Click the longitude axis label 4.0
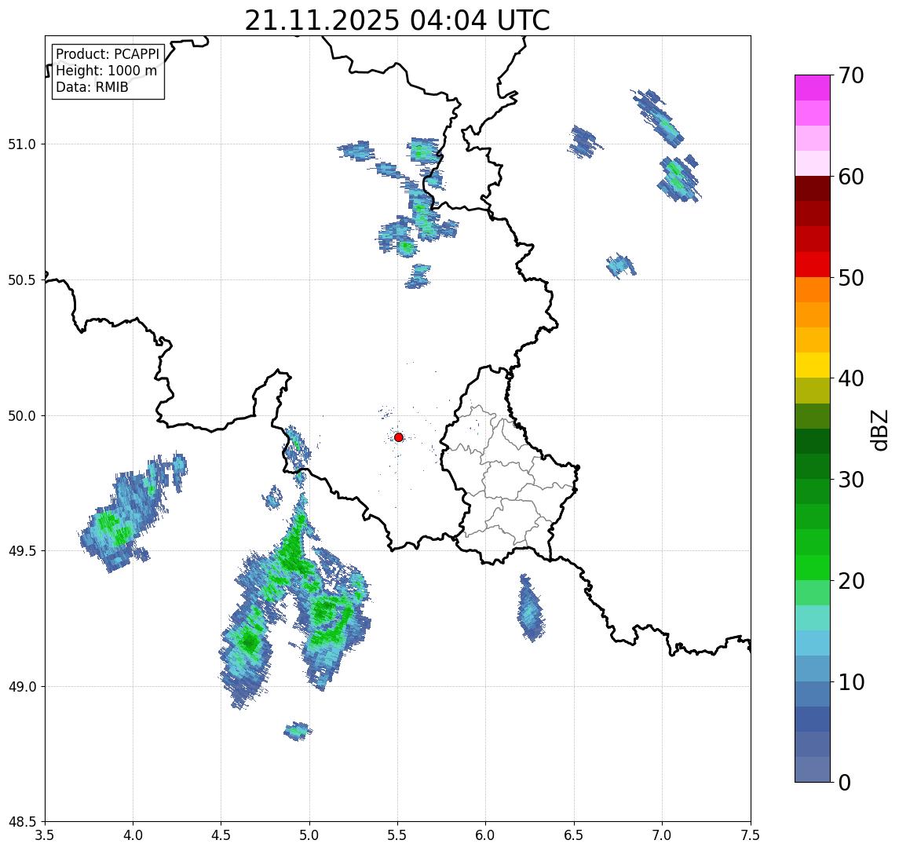The width and height of the screenshot is (899, 851). click(x=133, y=835)
